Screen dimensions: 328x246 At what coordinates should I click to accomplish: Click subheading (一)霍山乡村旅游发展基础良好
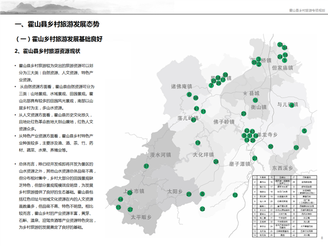tap(58, 39)
